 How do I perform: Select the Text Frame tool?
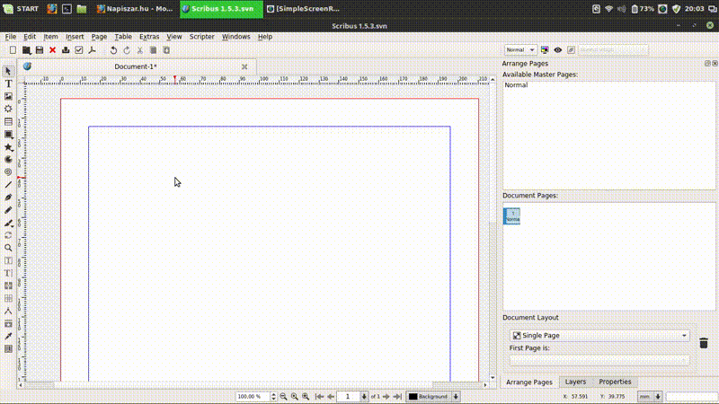click(x=8, y=83)
